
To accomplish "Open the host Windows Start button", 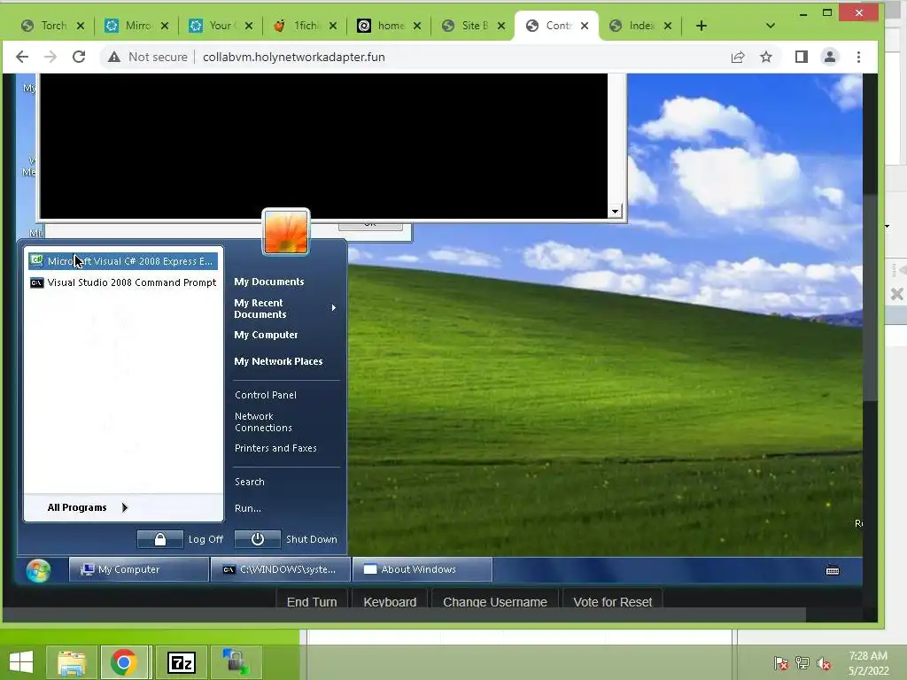I will pos(21,662).
